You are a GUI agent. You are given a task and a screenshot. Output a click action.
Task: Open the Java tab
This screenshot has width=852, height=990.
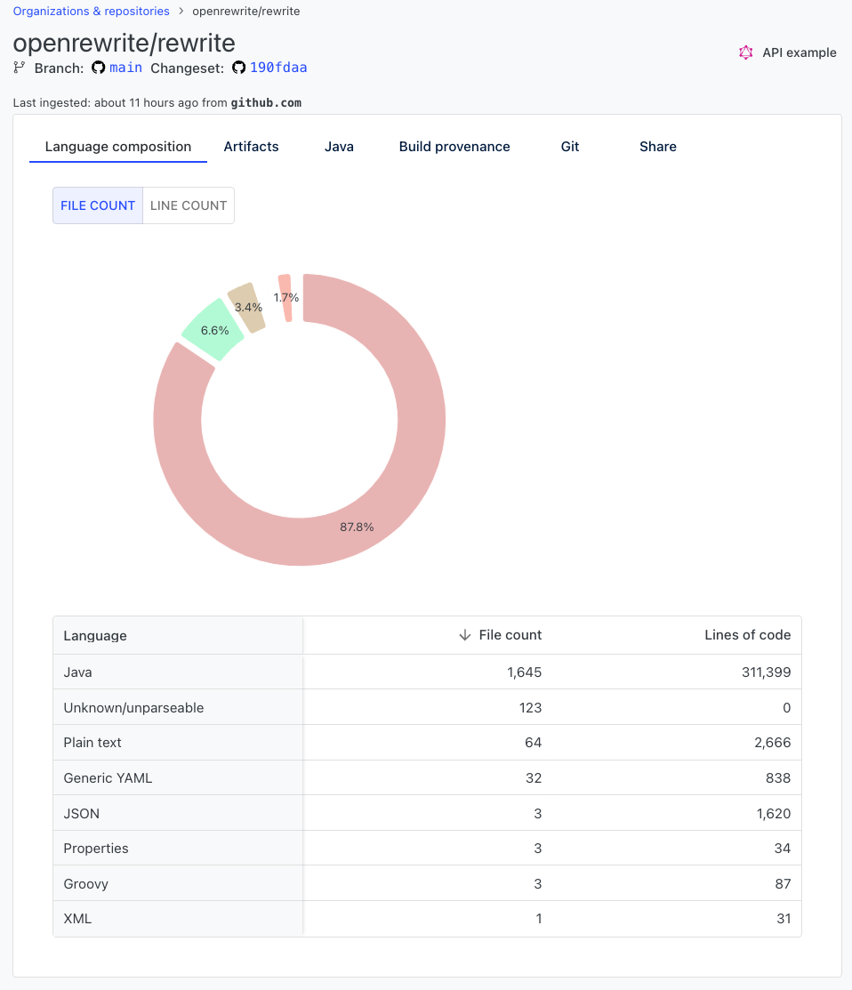tap(339, 147)
